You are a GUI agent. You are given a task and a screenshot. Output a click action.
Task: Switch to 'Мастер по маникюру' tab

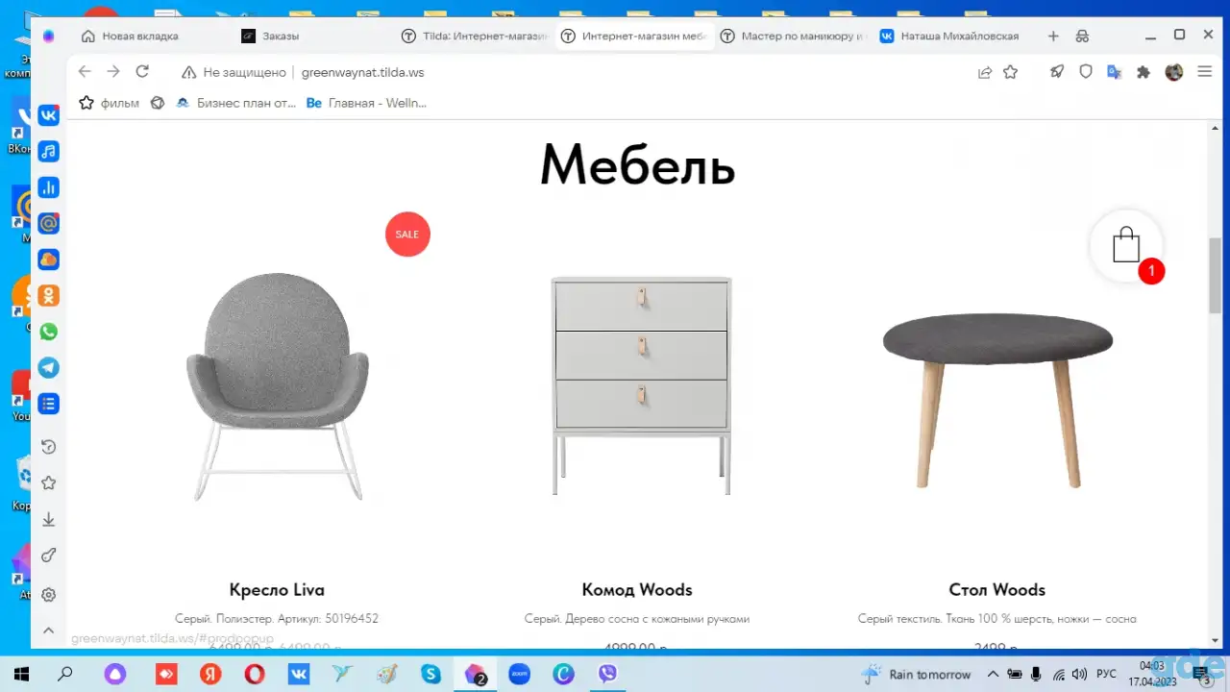794,37
